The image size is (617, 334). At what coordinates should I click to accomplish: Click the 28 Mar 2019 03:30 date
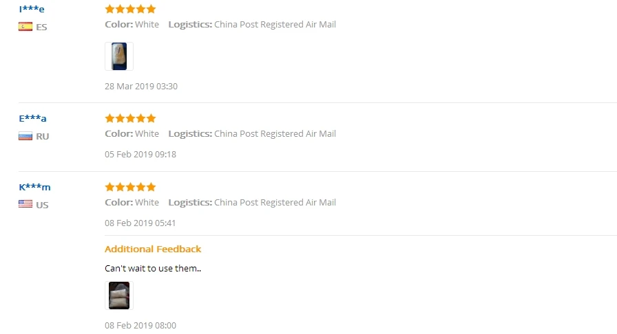(141, 87)
